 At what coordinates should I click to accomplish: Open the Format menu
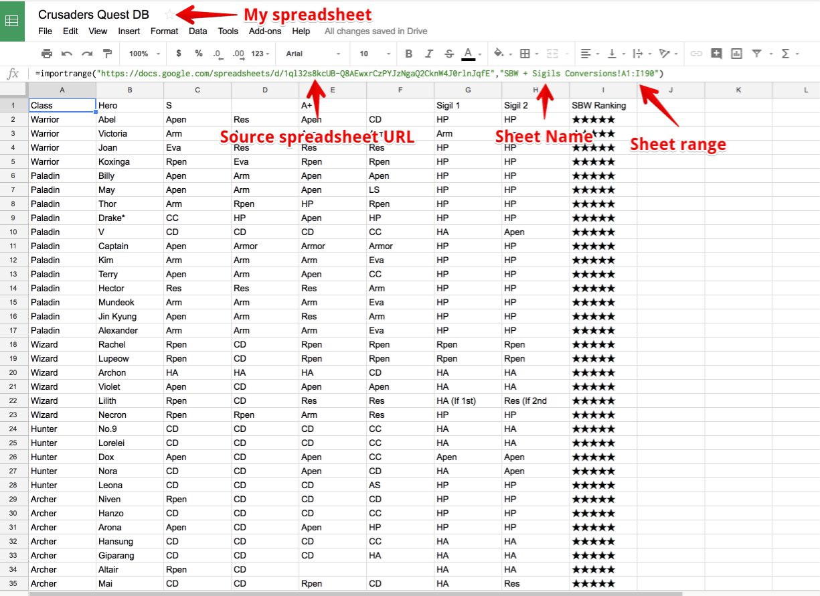click(x=164, y=31)
